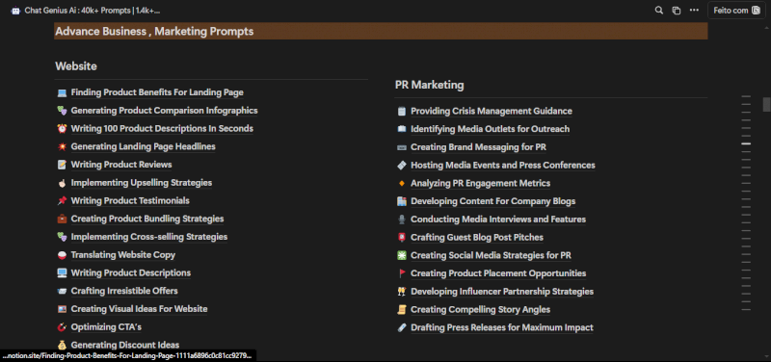
Task: Open Writing Product Descriptions page
Action: (x=131, y=272)
